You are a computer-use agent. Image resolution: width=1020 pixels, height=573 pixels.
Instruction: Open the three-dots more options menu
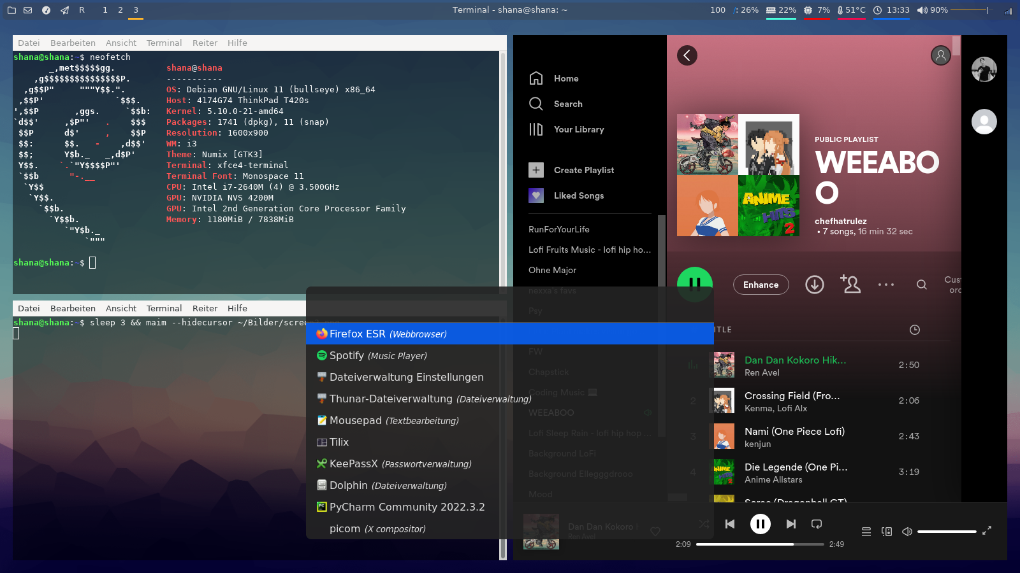886,285
